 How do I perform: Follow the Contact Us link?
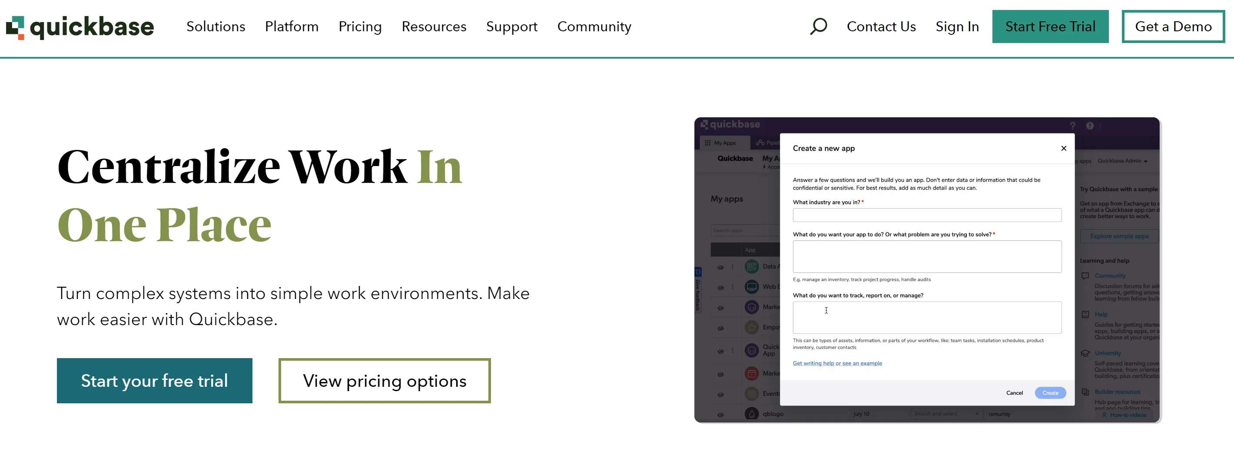tap(881, 27)
